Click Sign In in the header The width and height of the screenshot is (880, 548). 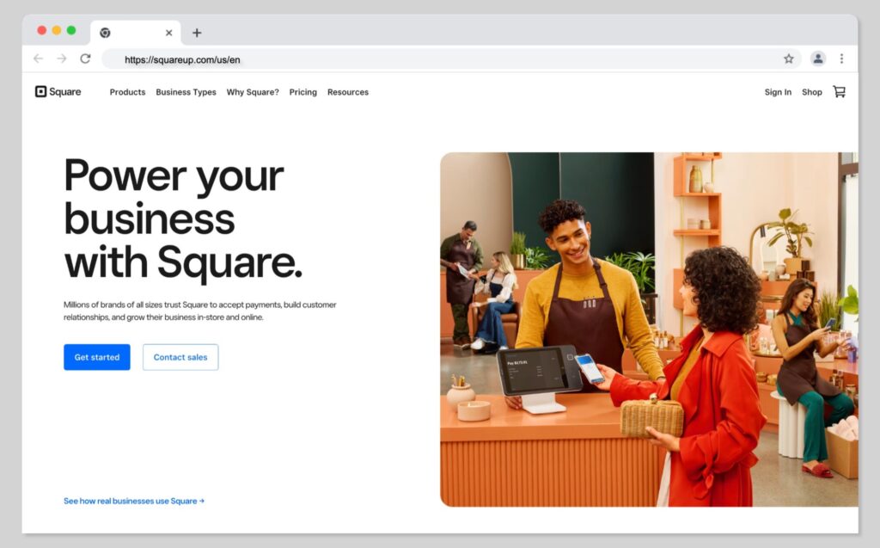click(778, 92)
